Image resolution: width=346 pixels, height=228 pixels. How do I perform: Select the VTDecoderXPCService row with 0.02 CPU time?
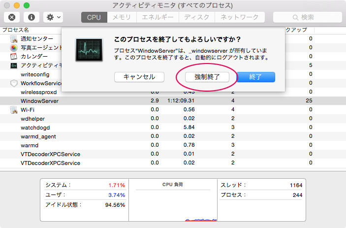173,163
